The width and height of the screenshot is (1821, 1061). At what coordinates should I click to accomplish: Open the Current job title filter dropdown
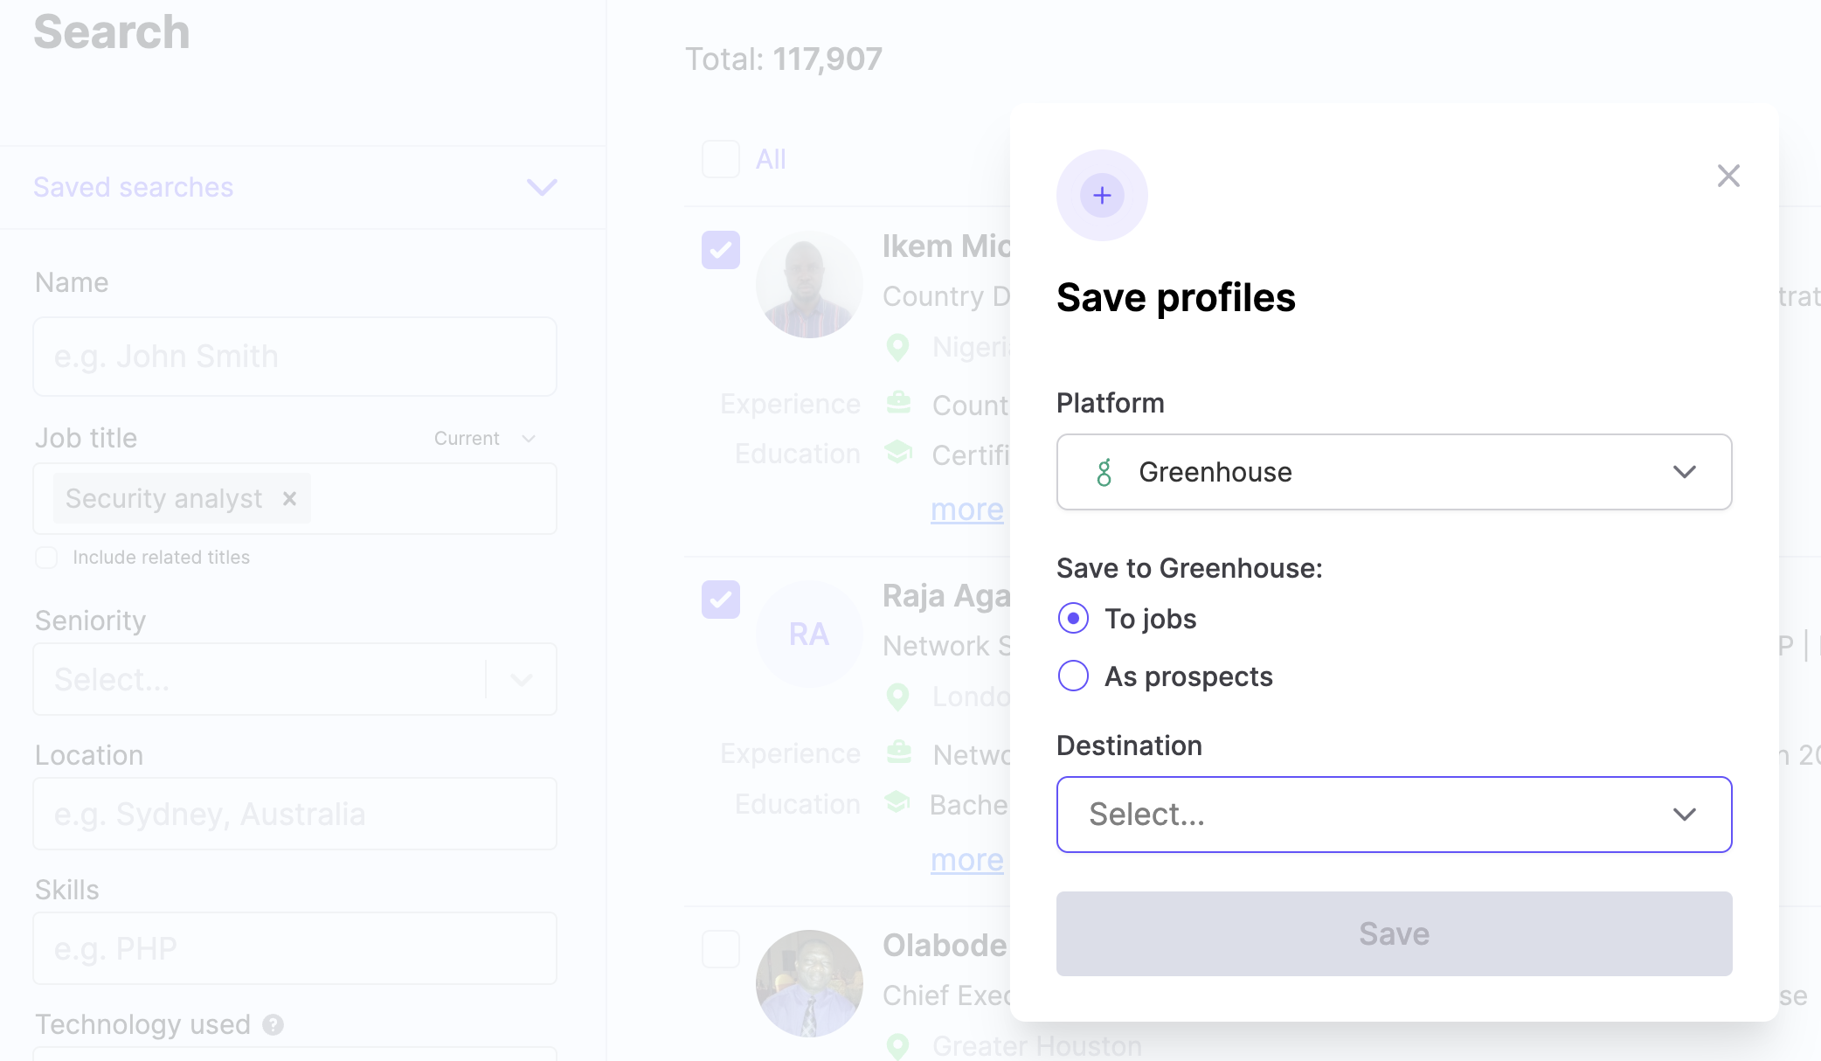(x=485, y=439)
